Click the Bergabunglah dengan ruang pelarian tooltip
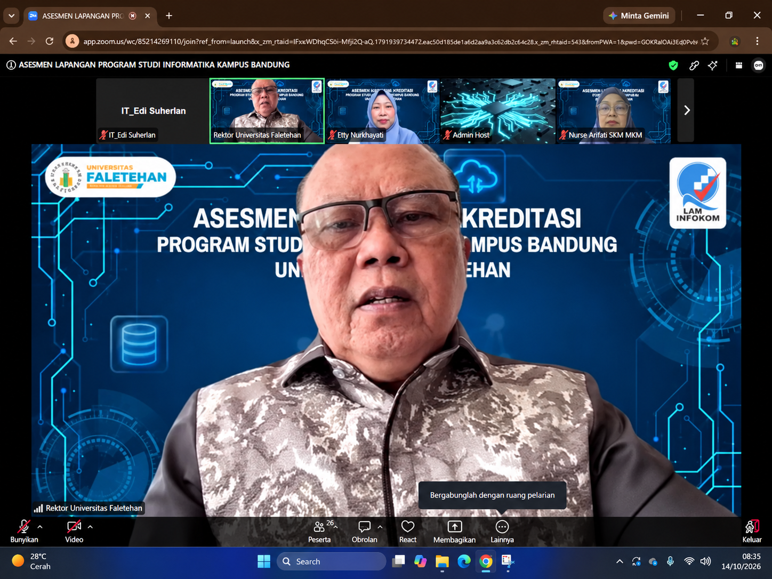 (492, 495)
